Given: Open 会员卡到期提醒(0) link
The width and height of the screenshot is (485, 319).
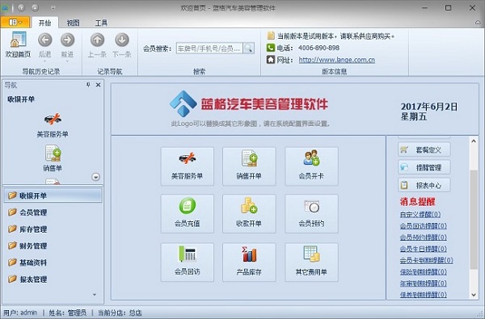Looking at the screenshot, I should [x=426, y=260].
